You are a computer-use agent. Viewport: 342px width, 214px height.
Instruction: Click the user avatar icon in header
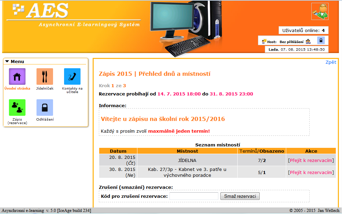point(320,11)
